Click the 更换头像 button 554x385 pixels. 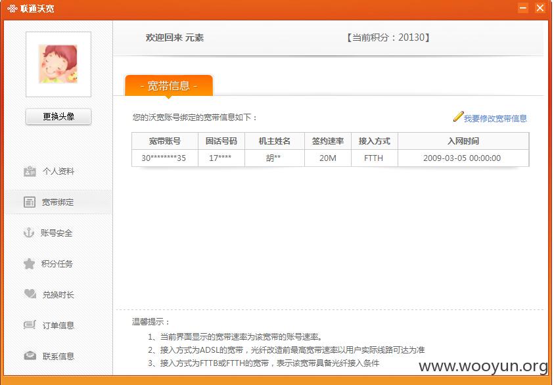pyautogui.click(x=58, y=116)
